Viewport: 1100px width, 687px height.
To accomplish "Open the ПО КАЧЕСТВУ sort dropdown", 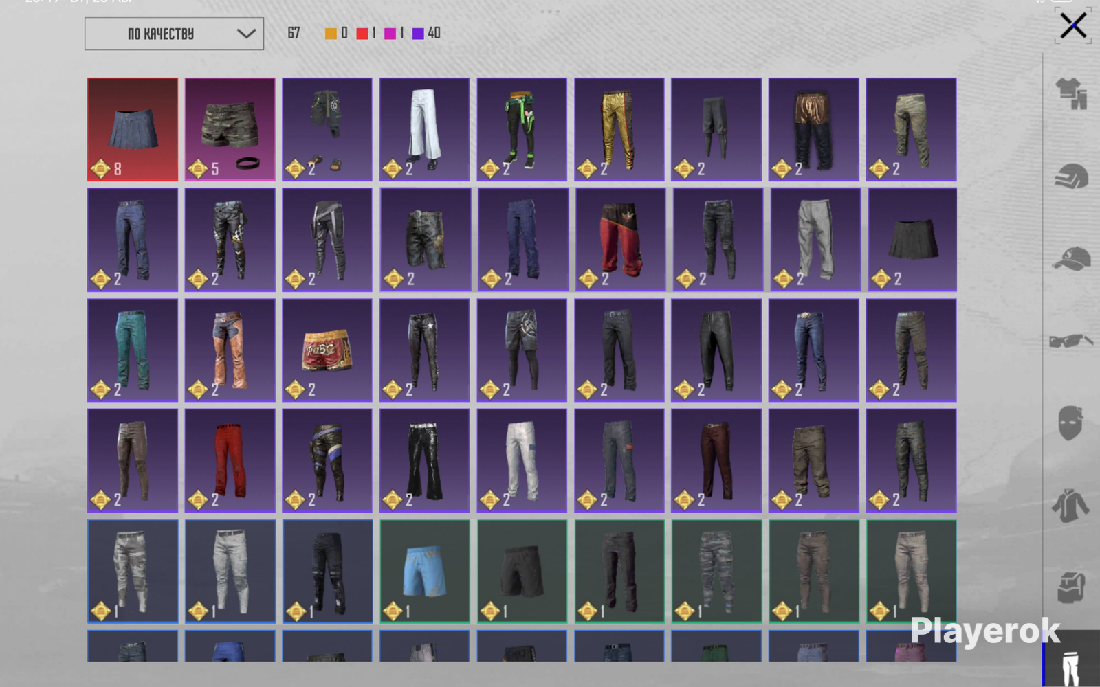I will [x=174, y=34].
